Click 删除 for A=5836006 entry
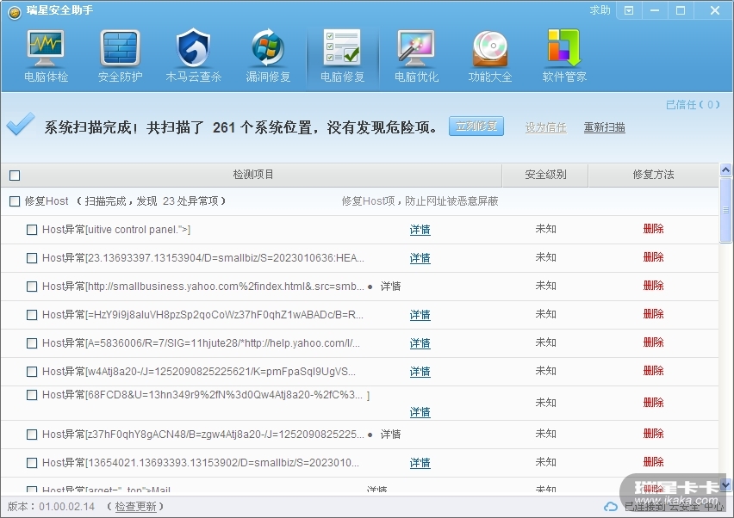This screenshot has width=734, height=518. click(x=654, y=342)
